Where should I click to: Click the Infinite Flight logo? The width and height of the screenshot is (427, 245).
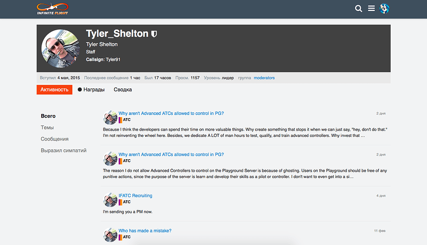click(53, 9)
